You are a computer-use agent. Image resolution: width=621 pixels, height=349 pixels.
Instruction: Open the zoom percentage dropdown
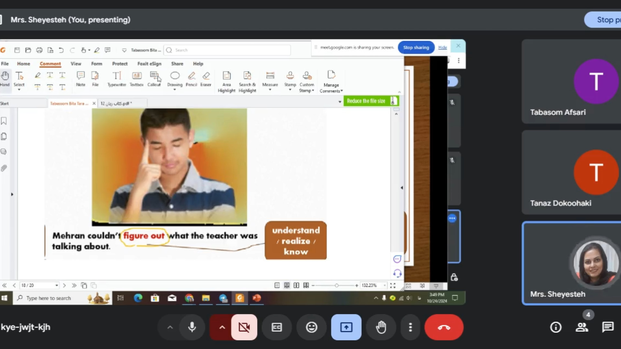point(384,285)
